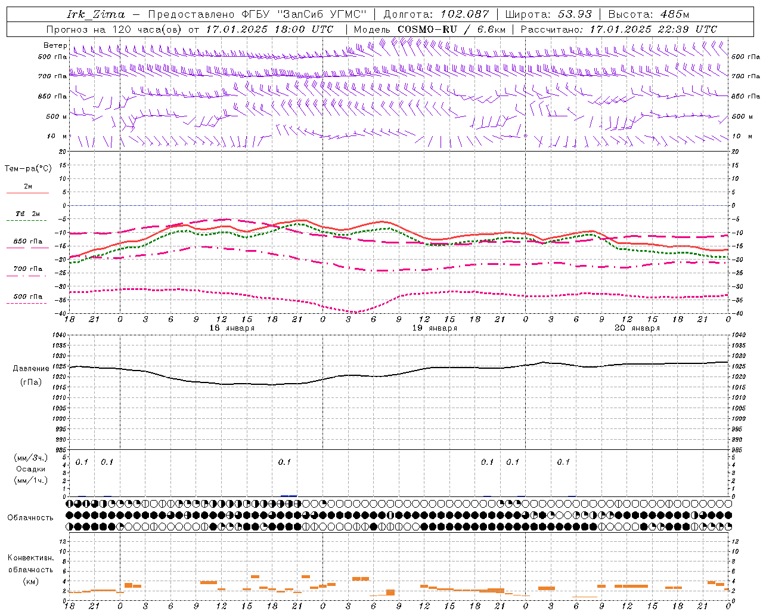Click 985 on the left pressure axis
Screen dimensions: 763x611
pos(60,450)
